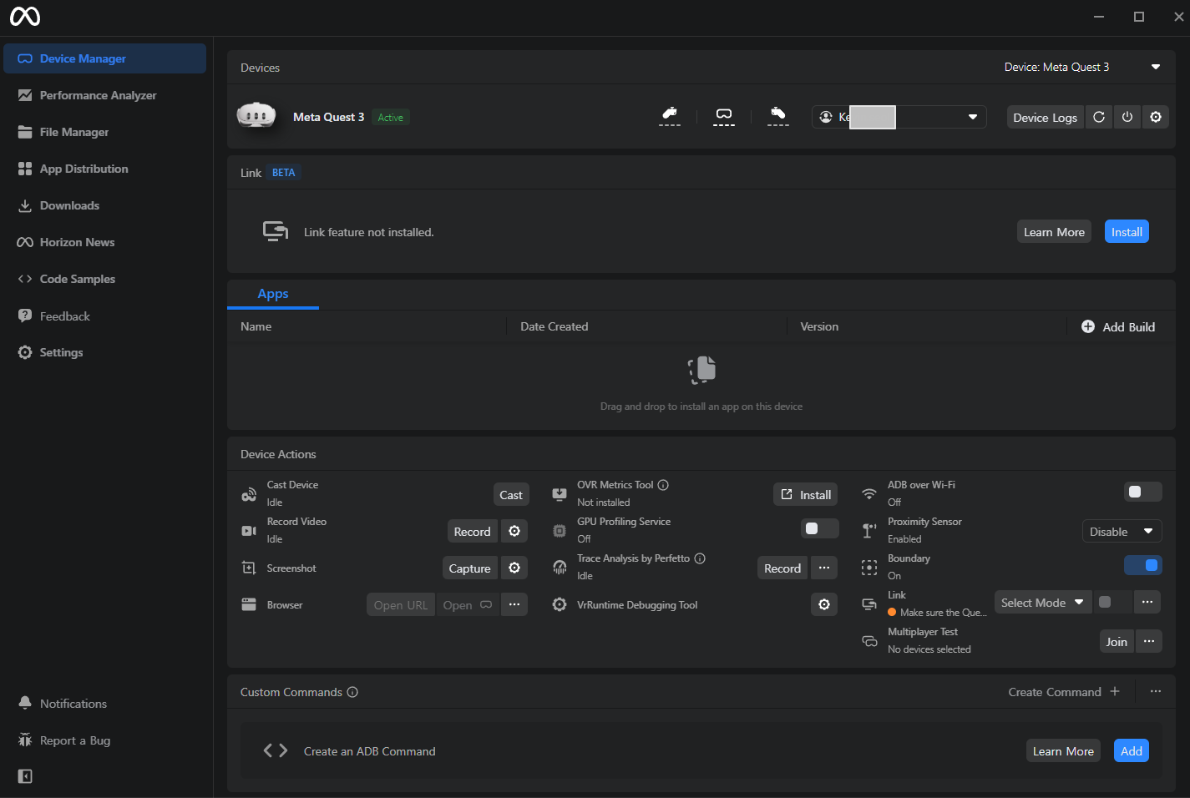Viewport: 1190px width, 798px height.
Task: Turn off the Boundary toggle
Action: pos(1142,566)
